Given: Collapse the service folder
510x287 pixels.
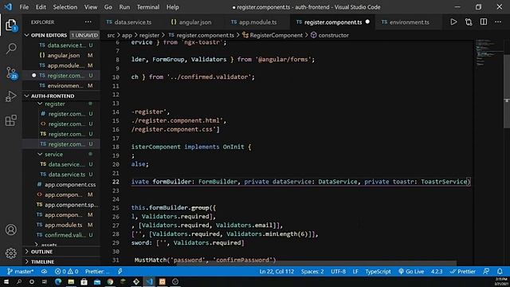Looking at the screenshot, I should (x=53, y=154).
